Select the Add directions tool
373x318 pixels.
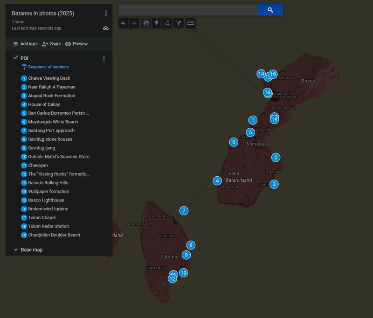[178, 23]
